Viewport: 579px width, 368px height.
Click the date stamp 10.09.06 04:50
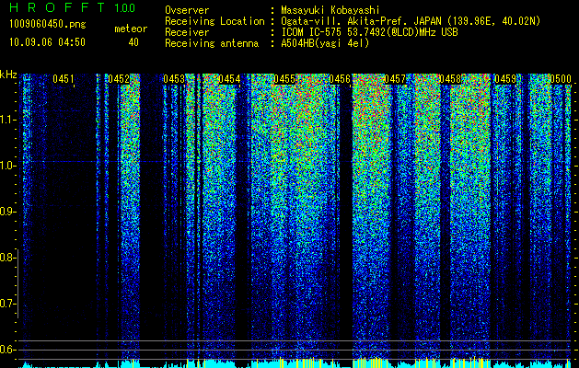47,42
